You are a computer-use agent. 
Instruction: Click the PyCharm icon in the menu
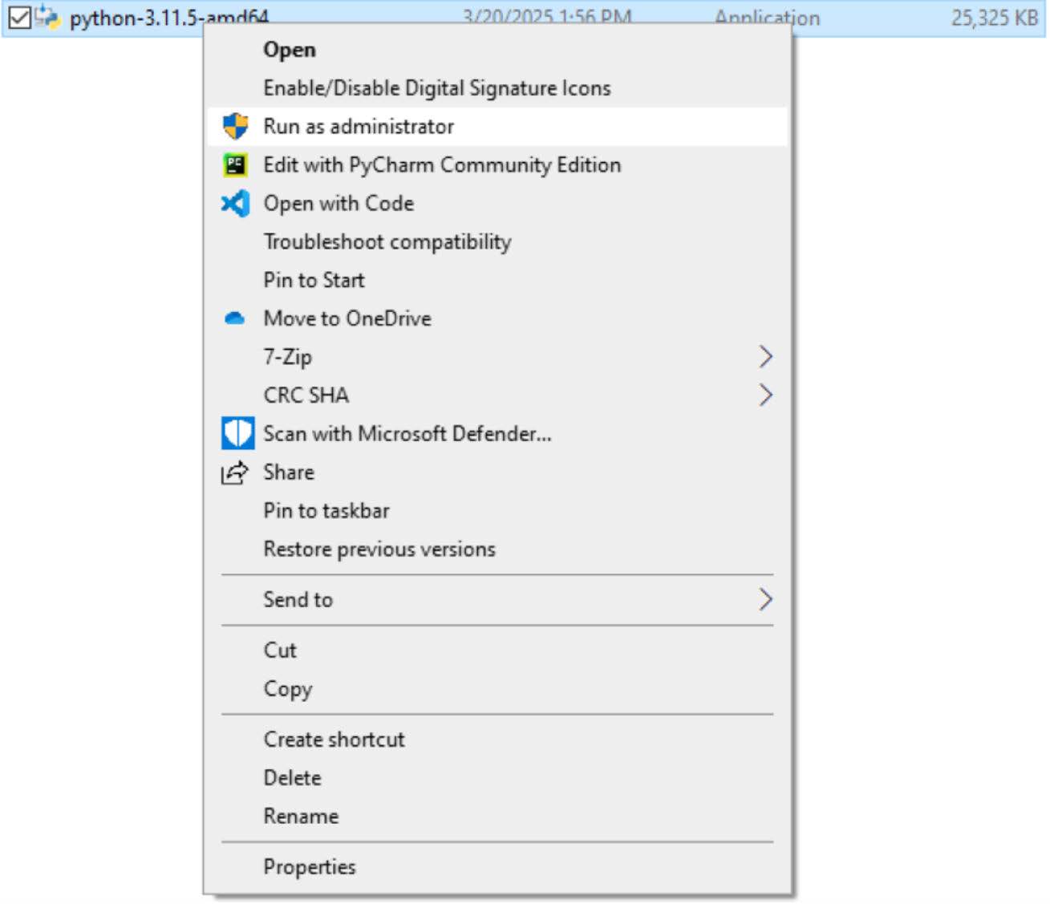click(235, 164)
